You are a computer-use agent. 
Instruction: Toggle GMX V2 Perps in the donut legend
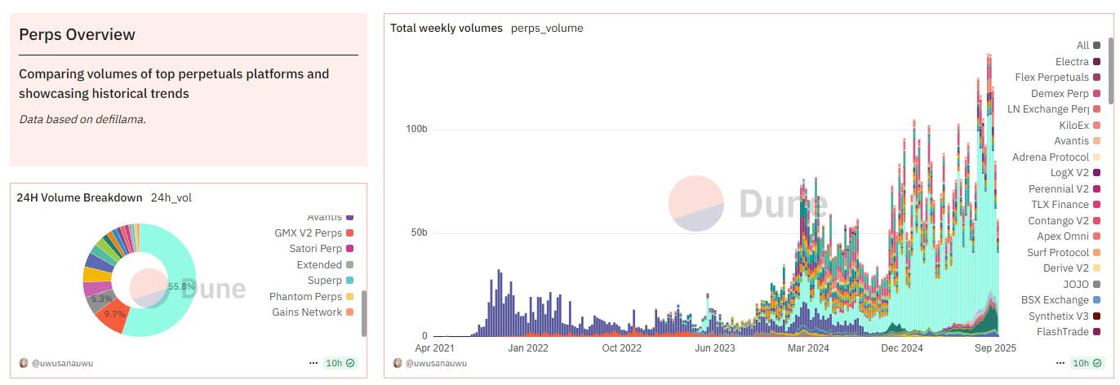[x=314, y=233]
